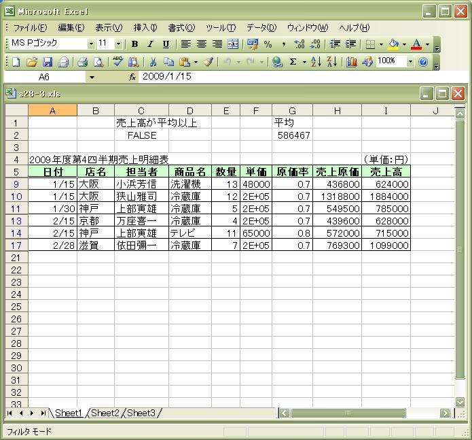Open the borders dropdown arrow
Viewport: 472px width, 440px height.
tap(381, 44)
